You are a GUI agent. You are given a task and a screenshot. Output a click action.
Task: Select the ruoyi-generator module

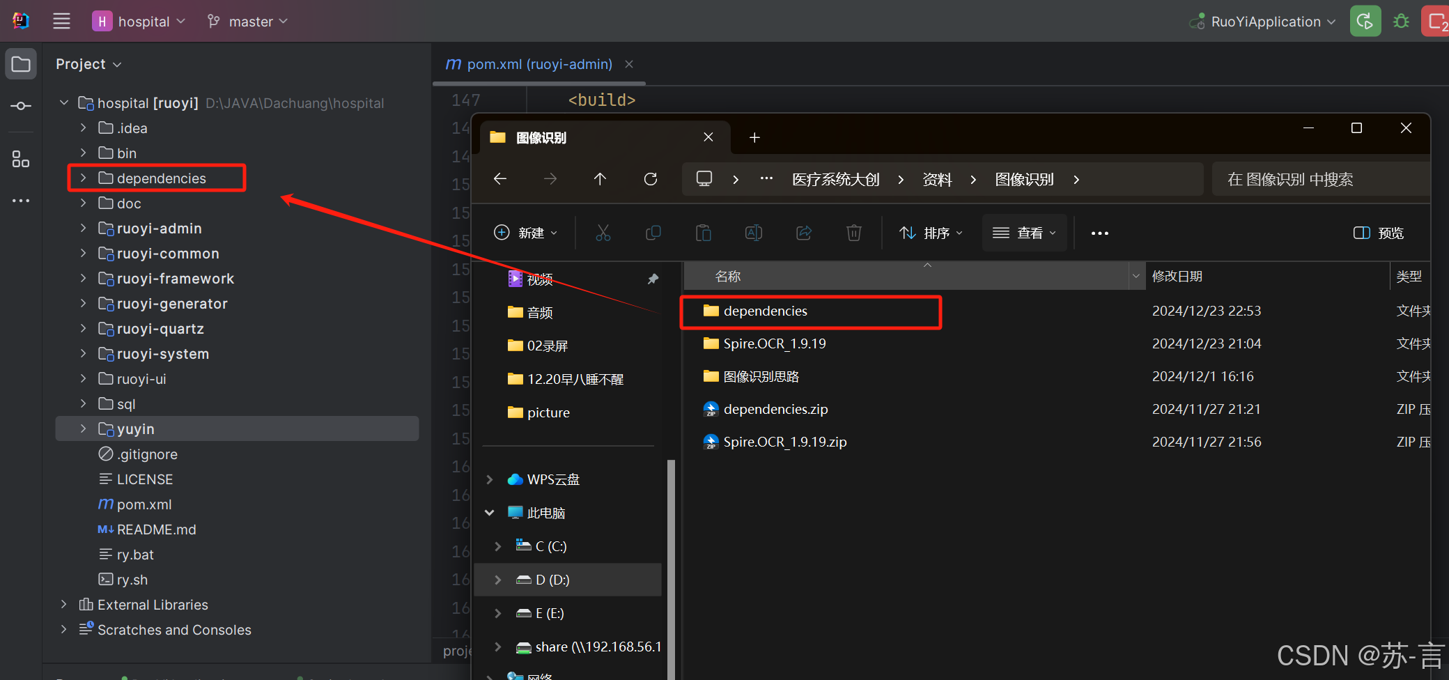click(x=171, y=304)
